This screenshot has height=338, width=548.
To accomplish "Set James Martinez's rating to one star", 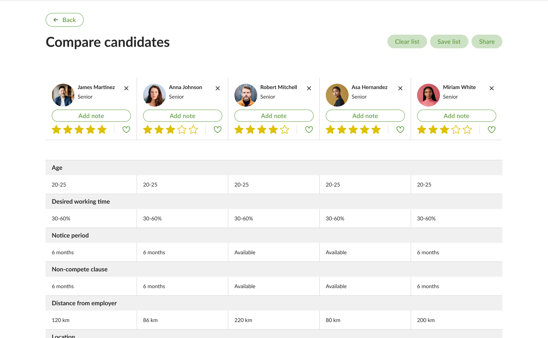I will pos(56,130).
